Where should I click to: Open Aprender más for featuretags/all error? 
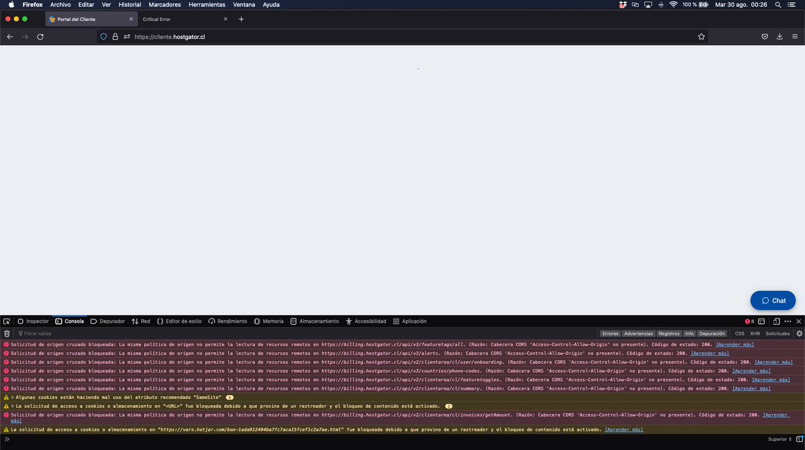coord(735,344)
